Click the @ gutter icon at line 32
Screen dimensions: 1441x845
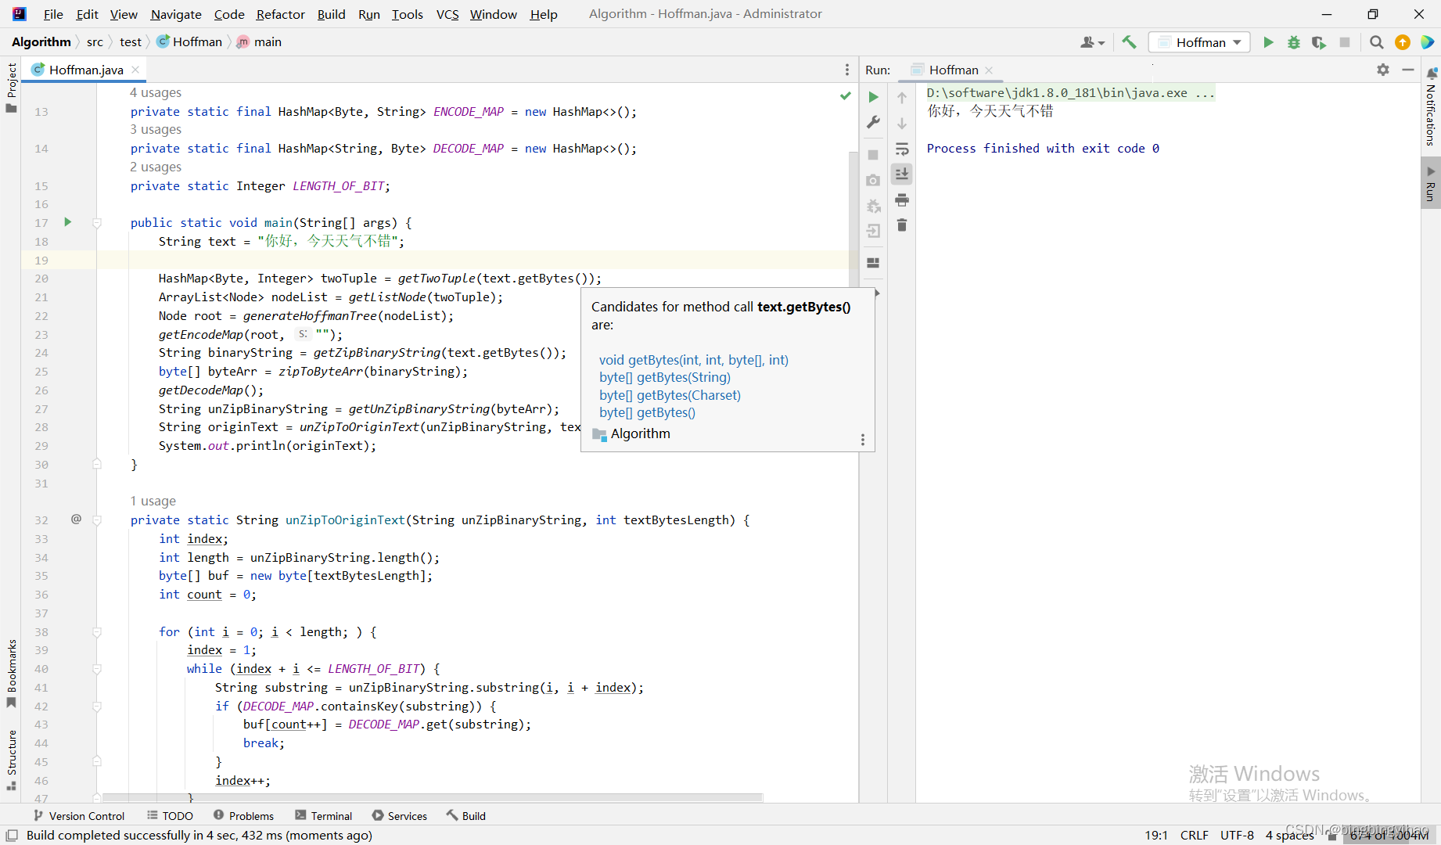pos(76,519)
